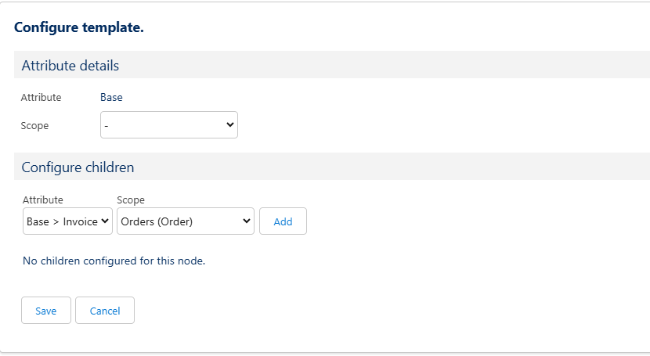Click the dash value in the Scope field

coord(107,125)
